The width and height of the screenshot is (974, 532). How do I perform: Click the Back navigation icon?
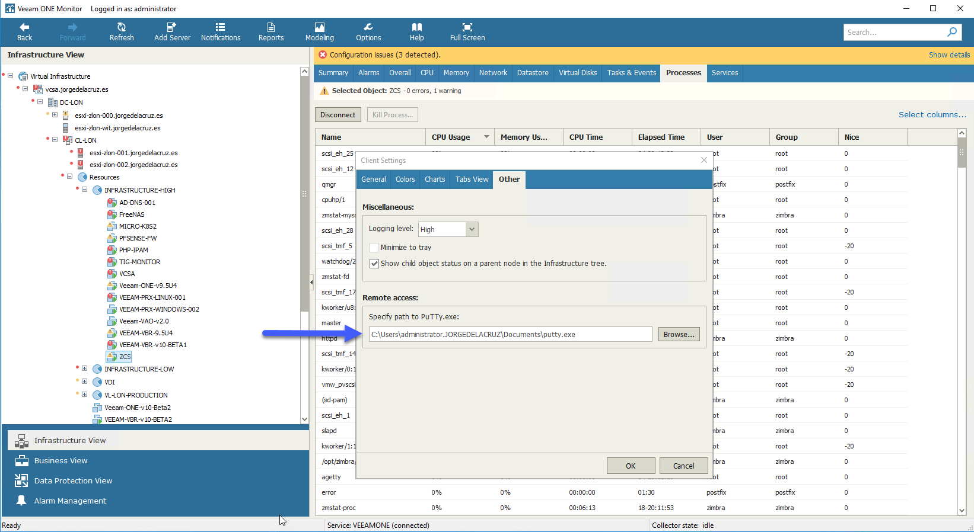coord(24,27)
